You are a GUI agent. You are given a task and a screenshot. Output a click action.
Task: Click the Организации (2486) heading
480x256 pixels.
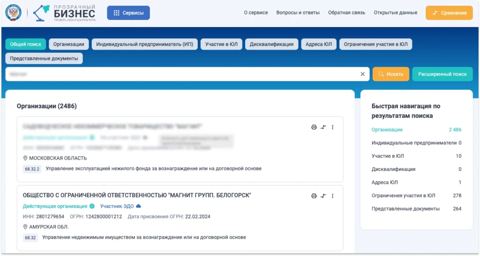pos(46,106)
